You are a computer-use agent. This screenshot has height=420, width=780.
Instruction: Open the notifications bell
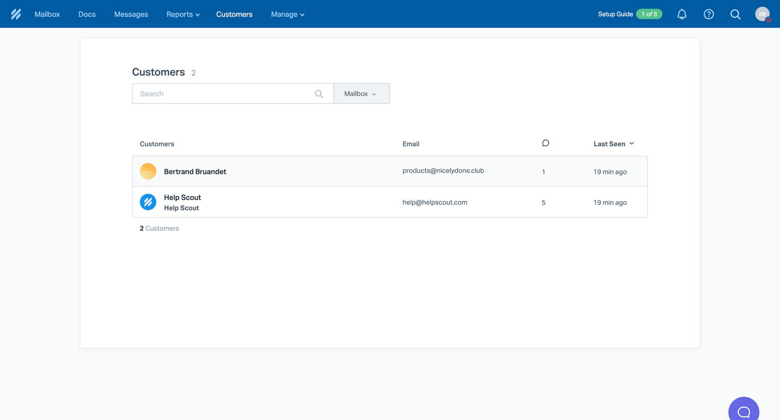[682, 14]
